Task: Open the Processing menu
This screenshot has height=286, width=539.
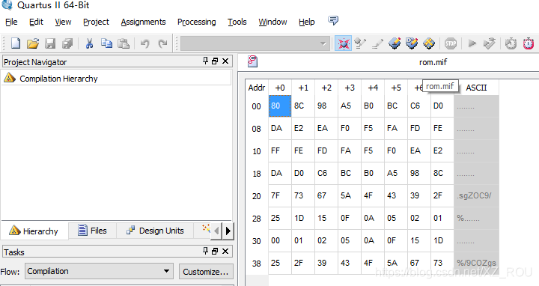Action: 197,22
